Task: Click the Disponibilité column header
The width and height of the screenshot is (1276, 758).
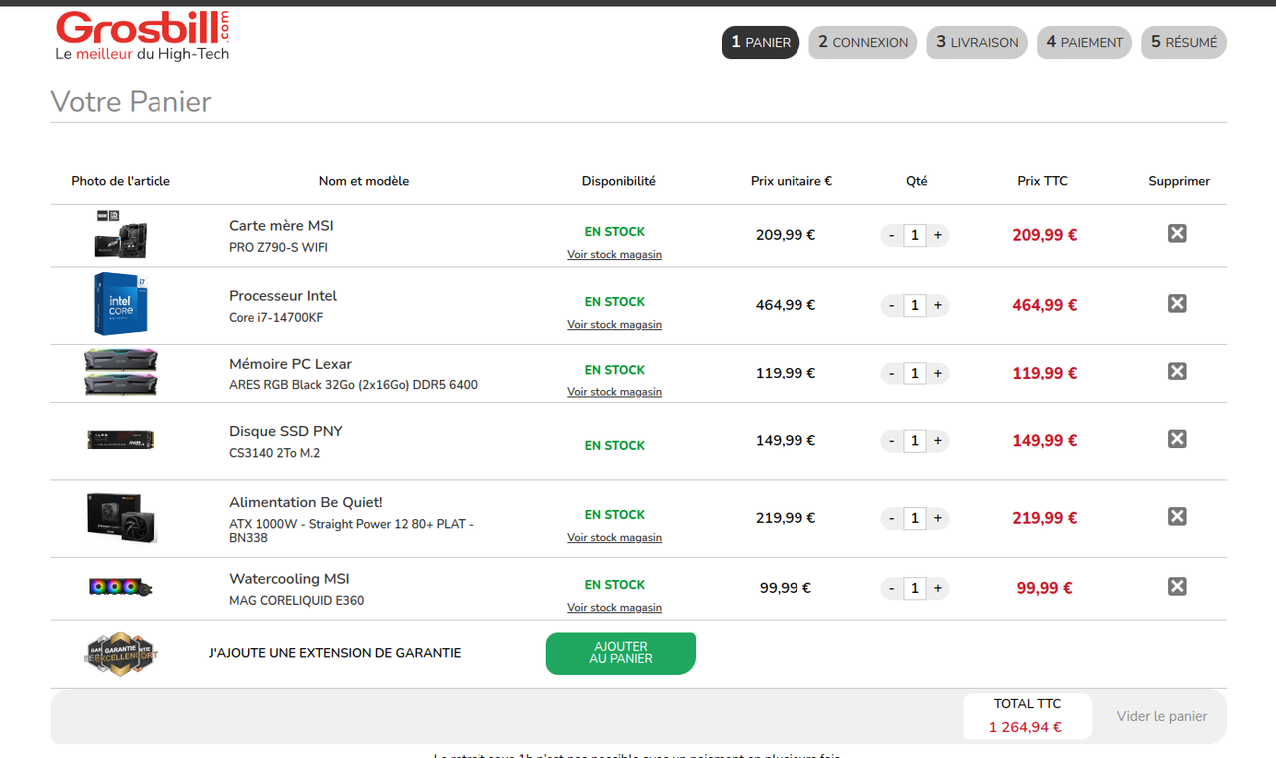Action: 619,181
